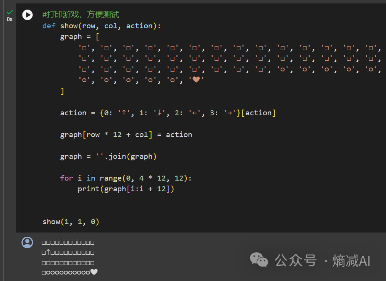Run the code cell with play button
The image size is (386, 281).
pyautogui.click(x=27, y=15)
